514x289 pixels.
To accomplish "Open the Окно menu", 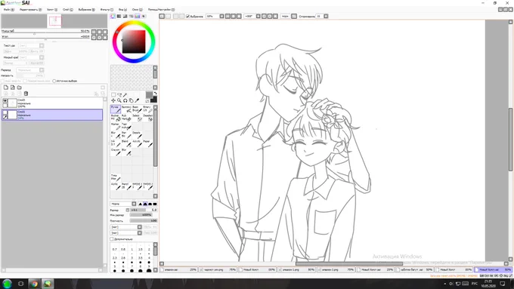I will coord(137,10).
